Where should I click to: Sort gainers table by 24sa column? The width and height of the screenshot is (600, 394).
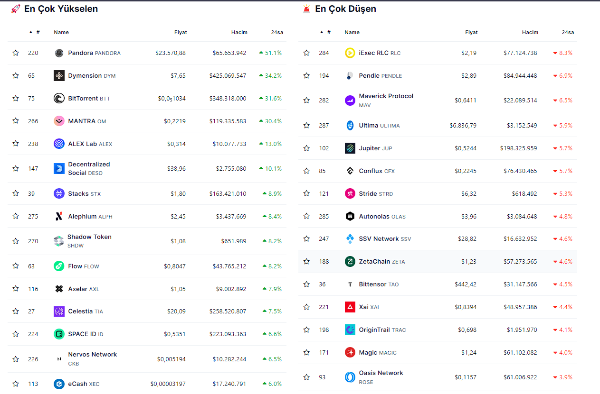276,32
